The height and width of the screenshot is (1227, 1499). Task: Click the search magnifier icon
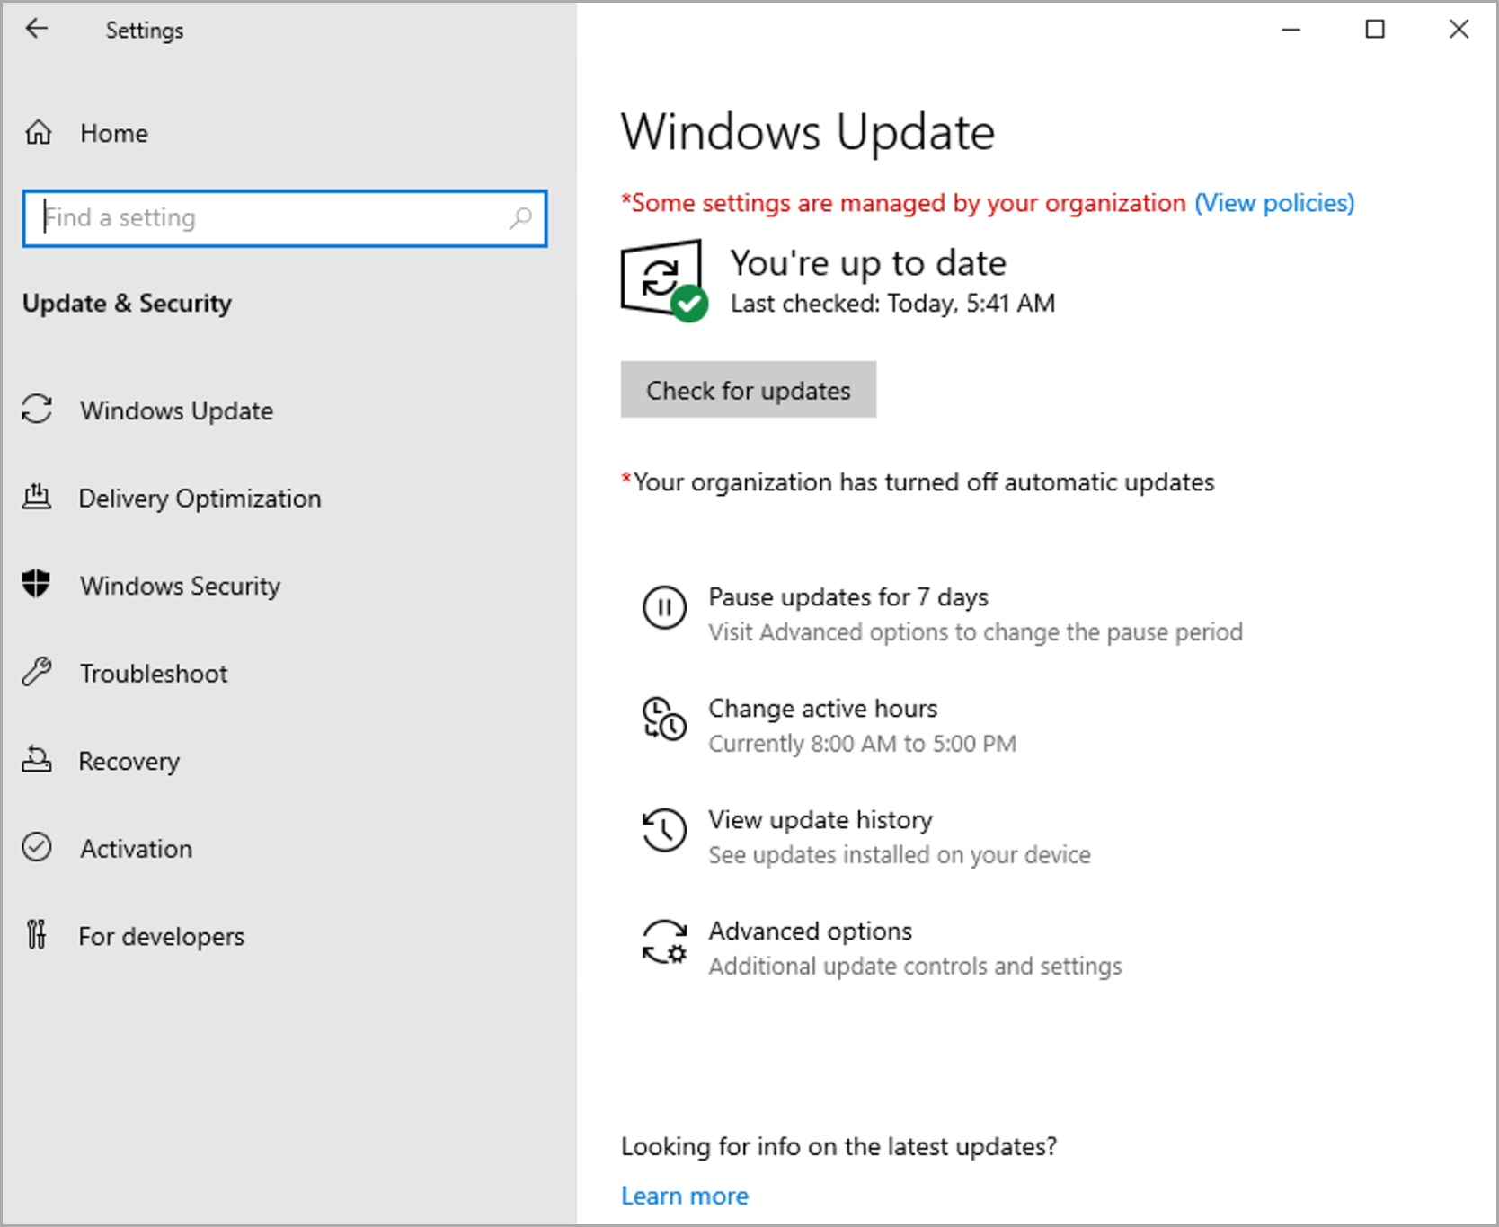(520, 217)
